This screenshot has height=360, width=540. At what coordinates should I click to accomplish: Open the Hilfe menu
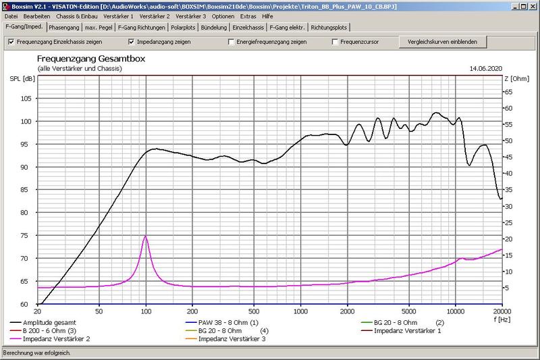pos(268,16)
